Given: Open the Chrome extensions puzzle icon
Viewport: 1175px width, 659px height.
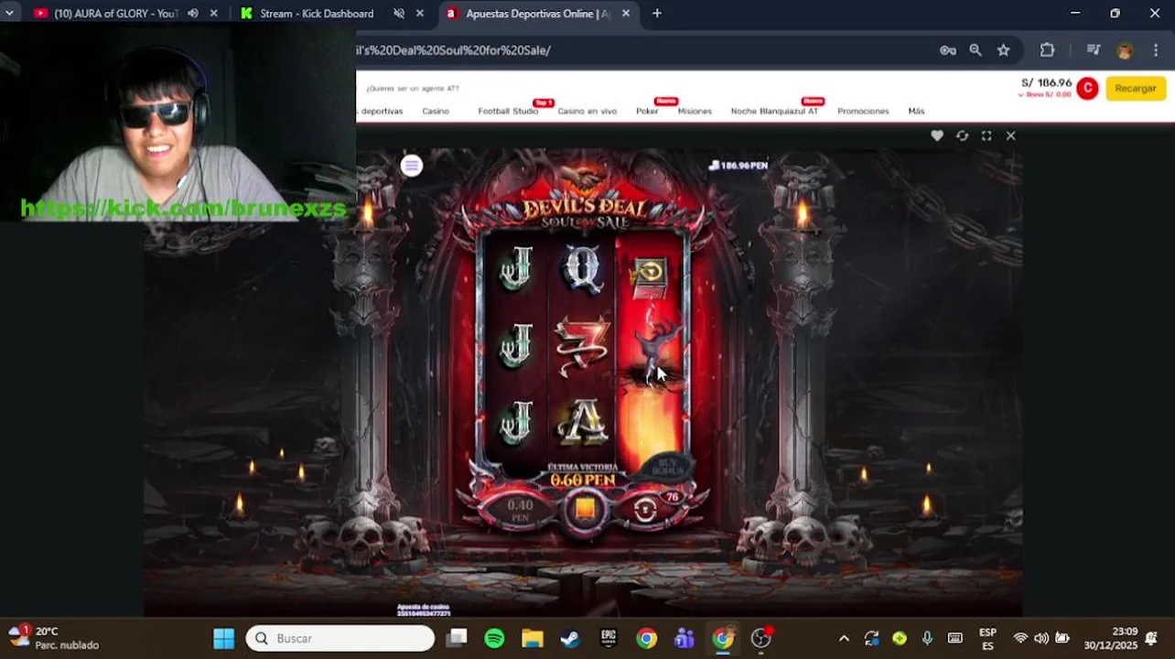Looking at the screenshot, I should click(1047, 50).
